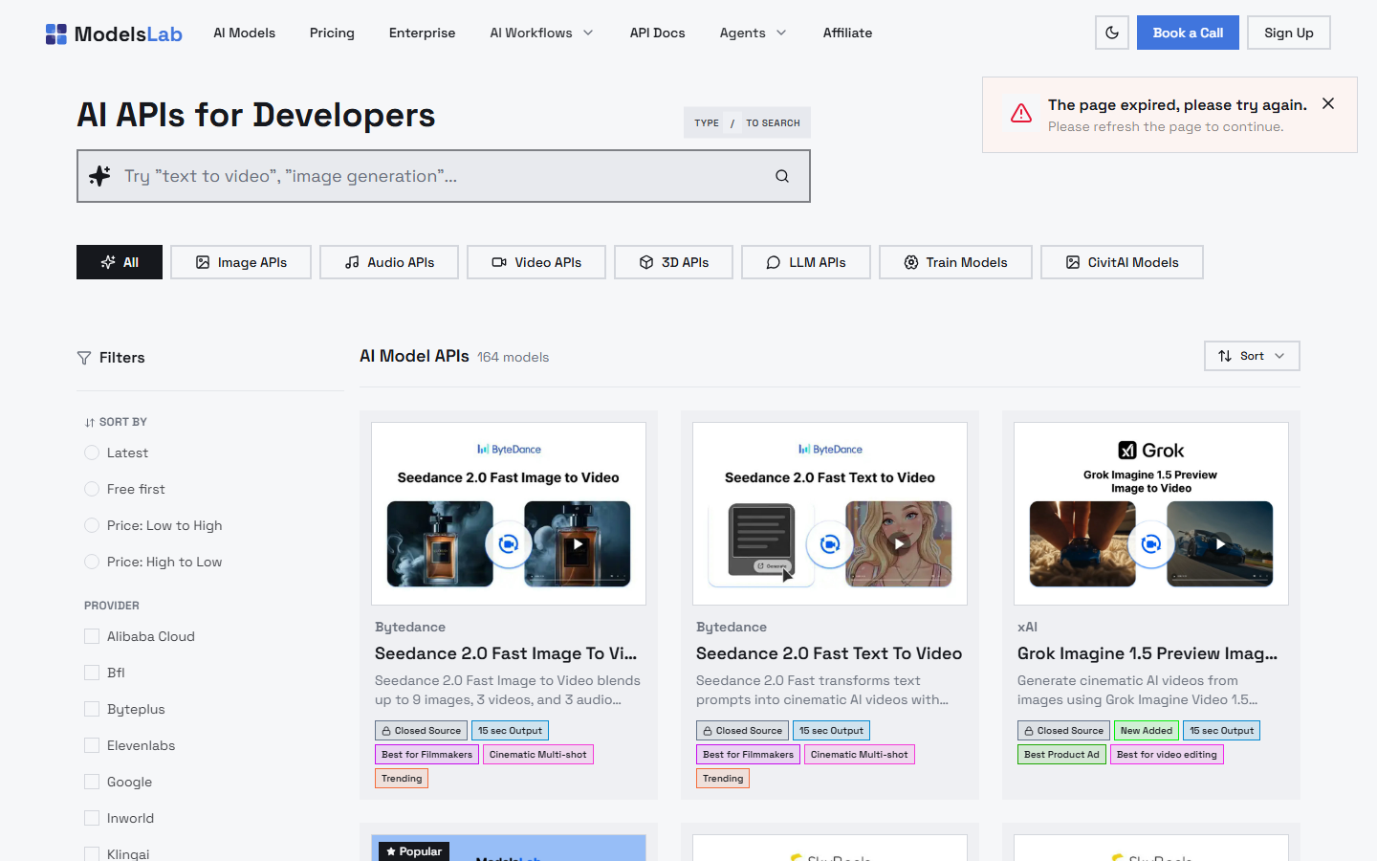Select Price: High to Low radio
The image size is (1377, 861).
coord(92,562)
